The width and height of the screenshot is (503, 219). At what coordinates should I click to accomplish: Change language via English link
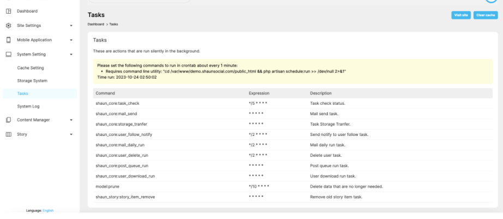click(x=49, y=210)
